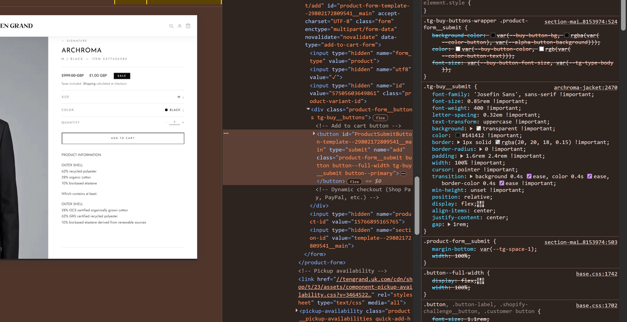The height and width of the screenshot is (322, 627).
Task: Click the quantity input field showing 1
Action: click(x=175, y=123)
